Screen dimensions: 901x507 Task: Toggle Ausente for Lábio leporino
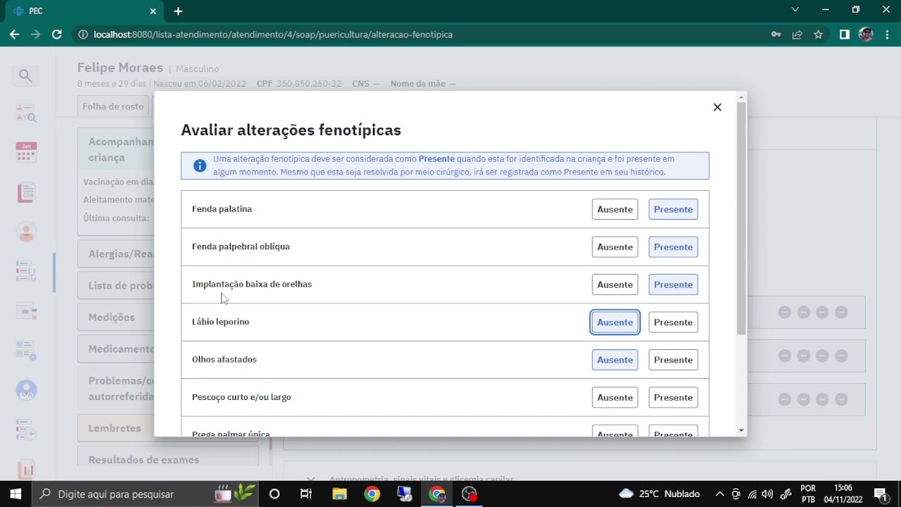615,323
